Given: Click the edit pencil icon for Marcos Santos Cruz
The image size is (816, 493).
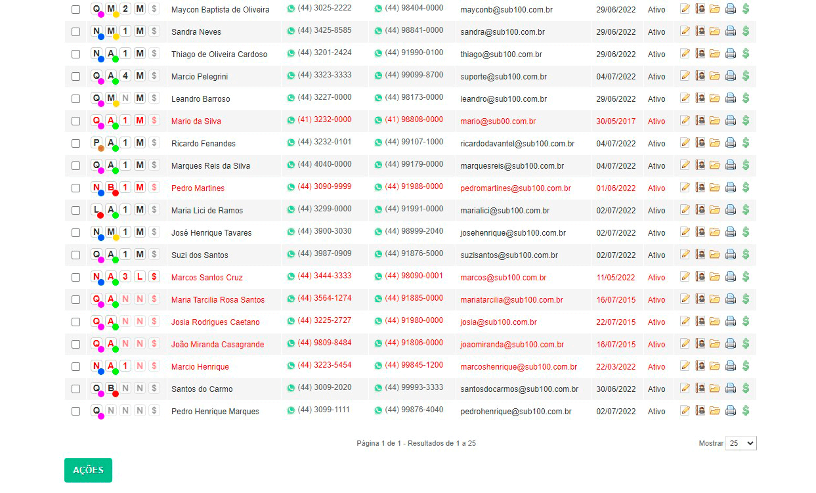Looking at the screenshot, I should point(685,277).
